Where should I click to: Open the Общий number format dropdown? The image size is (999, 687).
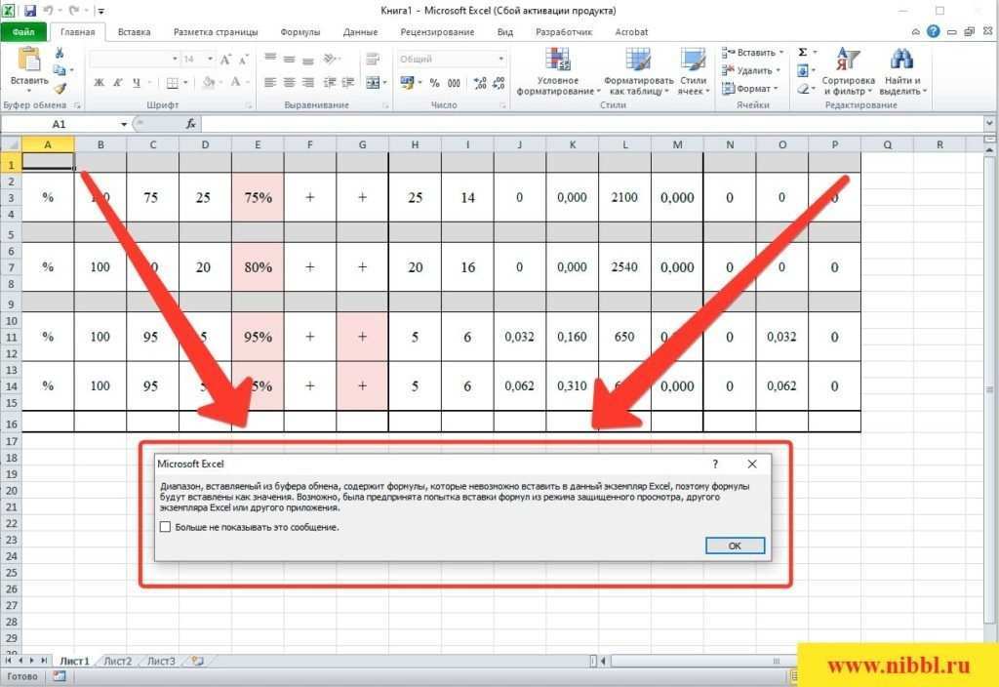click(x=500, y=60)
